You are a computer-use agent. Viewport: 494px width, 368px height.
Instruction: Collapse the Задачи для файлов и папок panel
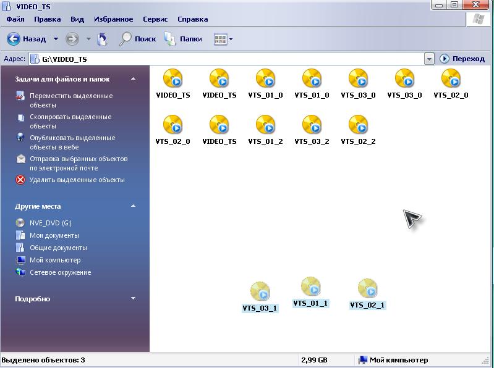(x=133, y=79)
